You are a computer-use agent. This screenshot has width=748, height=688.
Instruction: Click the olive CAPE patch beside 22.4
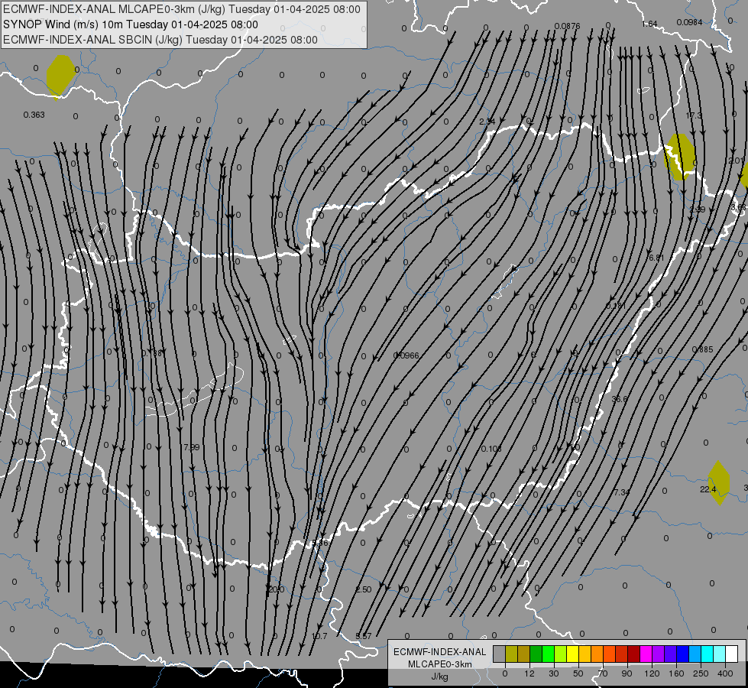click(x=719, y=482)
